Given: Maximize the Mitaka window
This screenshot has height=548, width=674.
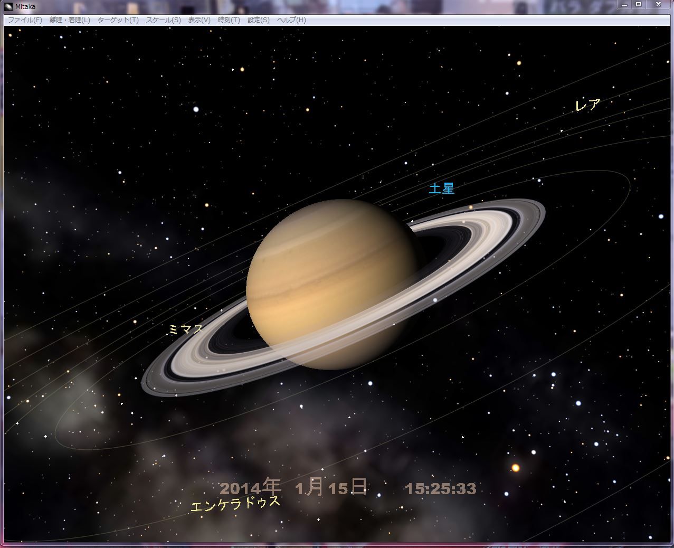Looking at the screenshot, I should (x=638, y=4).
